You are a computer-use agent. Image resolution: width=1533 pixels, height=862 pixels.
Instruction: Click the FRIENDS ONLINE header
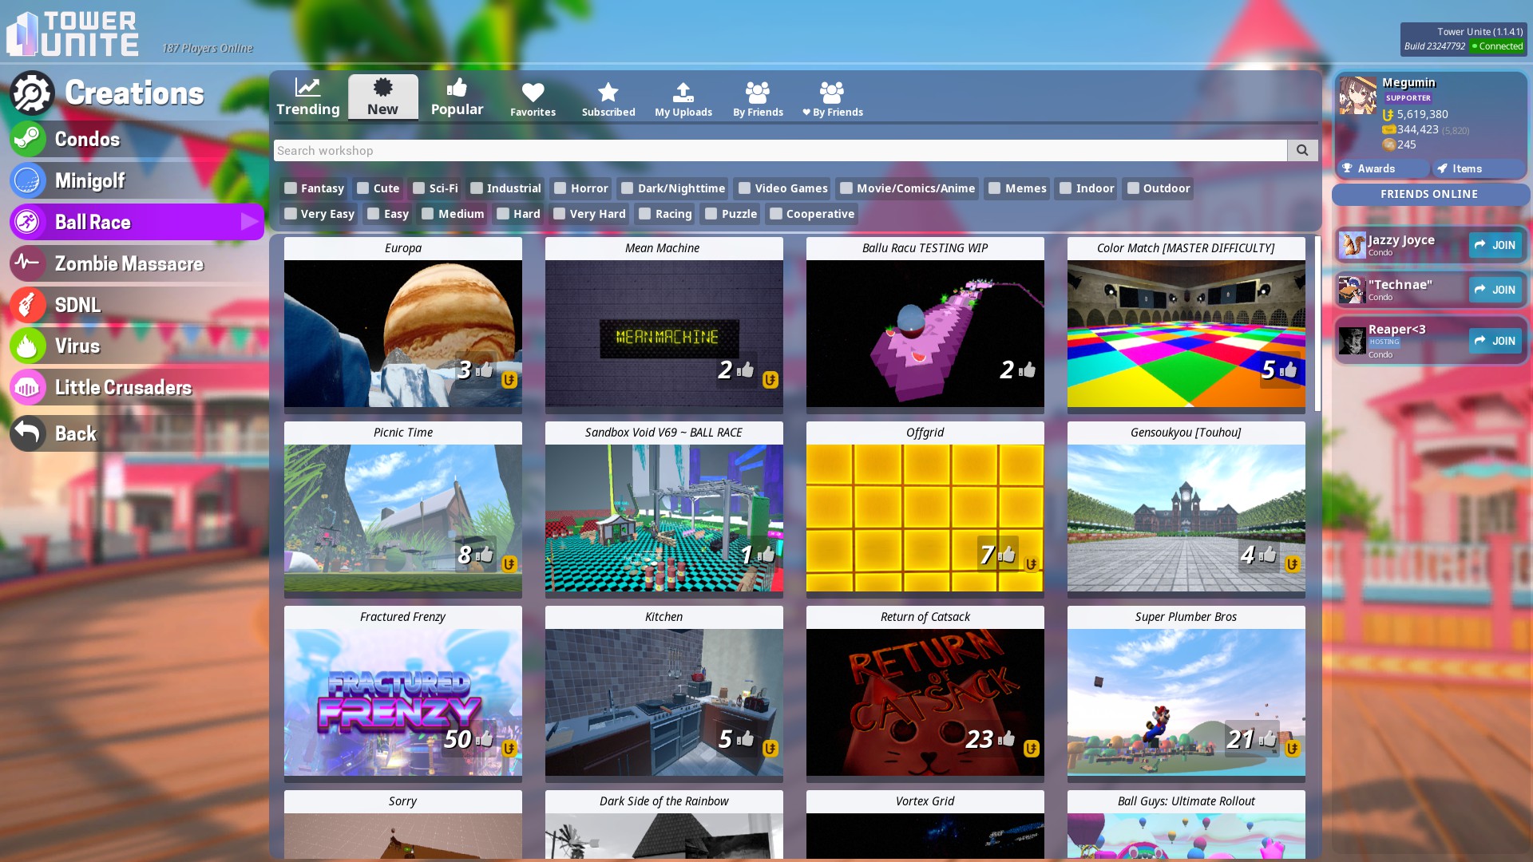[x=1429, y=194]
